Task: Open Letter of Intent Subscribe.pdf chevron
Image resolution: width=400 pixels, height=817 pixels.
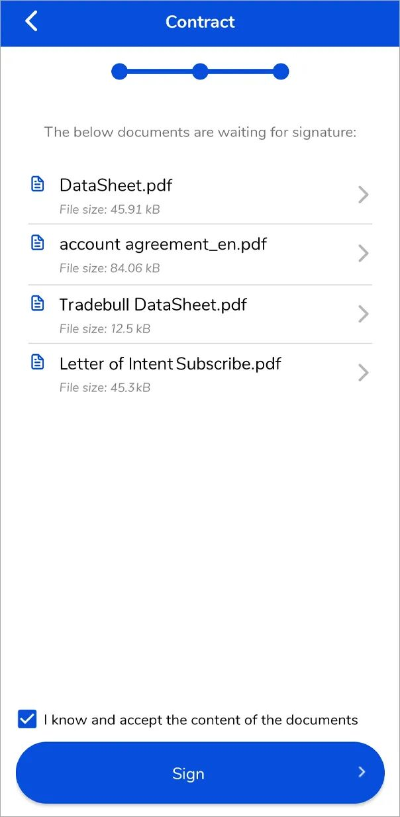Action: pos(363,373)
